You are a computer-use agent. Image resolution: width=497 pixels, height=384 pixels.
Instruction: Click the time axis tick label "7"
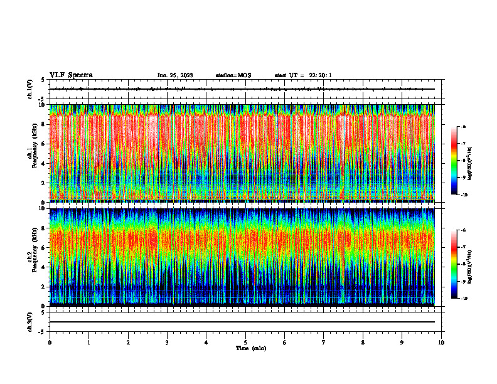324,343
